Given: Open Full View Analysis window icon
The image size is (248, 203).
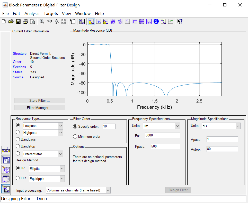Looking at the screenshot, I should 73,21.
